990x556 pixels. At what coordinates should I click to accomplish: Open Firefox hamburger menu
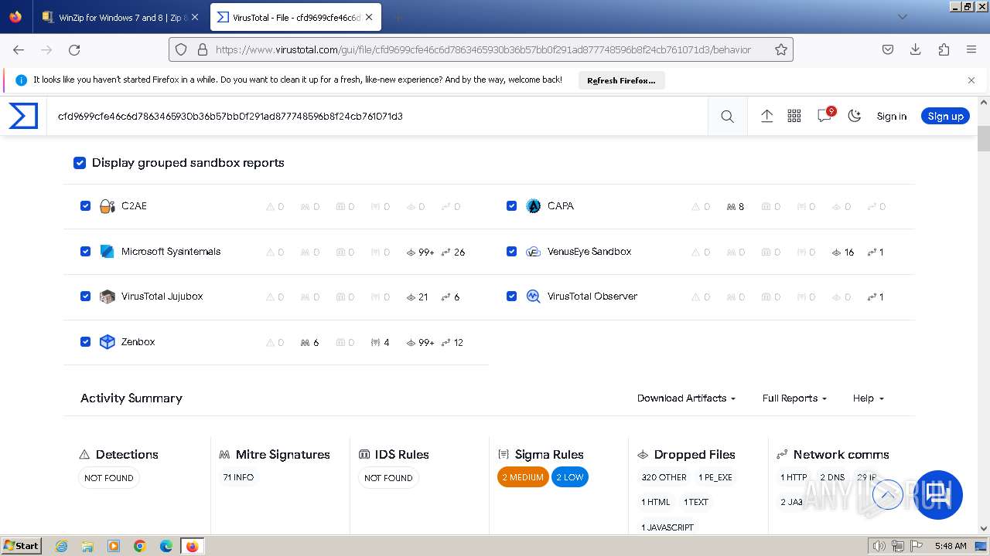point(971,49)
